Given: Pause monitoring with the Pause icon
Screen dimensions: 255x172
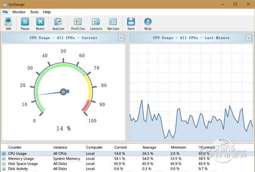Looking at the screenshot, I should pos(25,24).
